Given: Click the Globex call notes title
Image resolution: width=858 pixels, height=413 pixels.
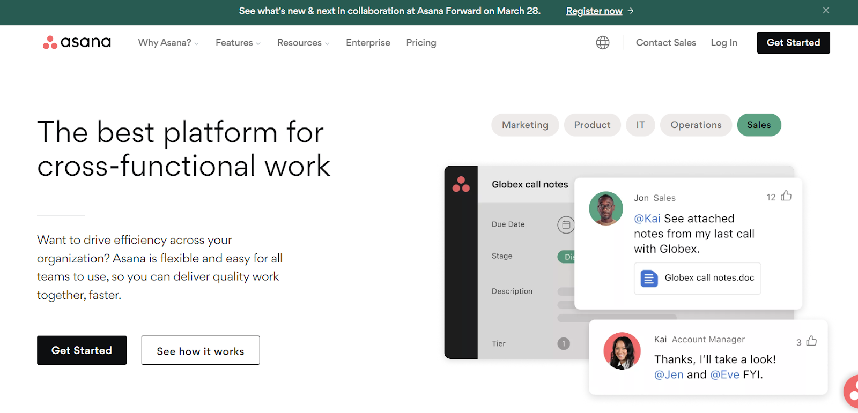Looking at the screenshot, I should pyautogui.click(x=530, y=184).
